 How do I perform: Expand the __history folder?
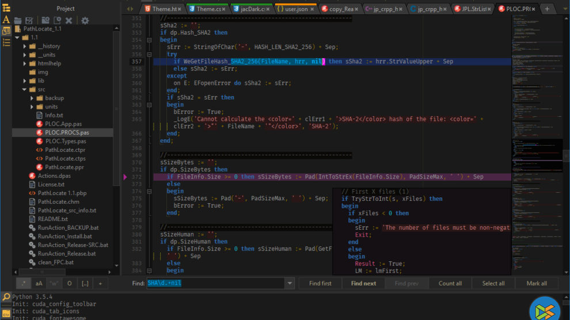25,46
